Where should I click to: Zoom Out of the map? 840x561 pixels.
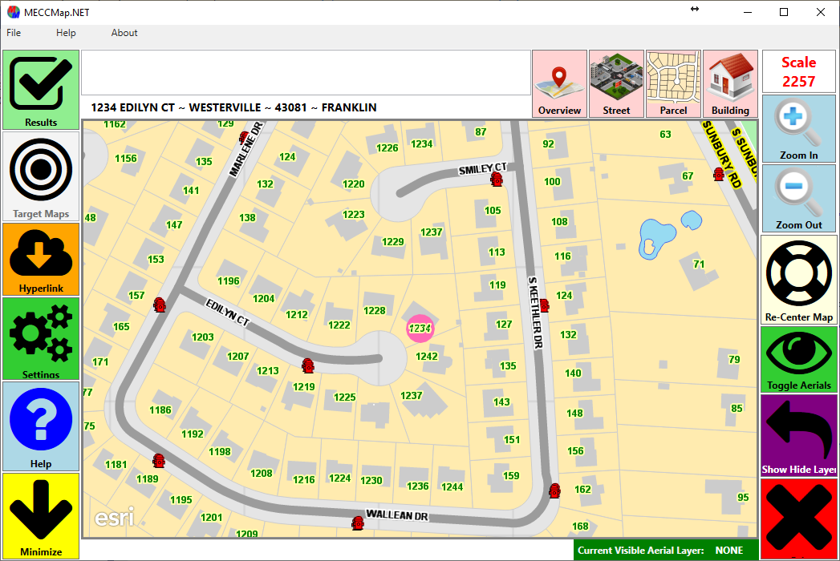tap(798, 198)
